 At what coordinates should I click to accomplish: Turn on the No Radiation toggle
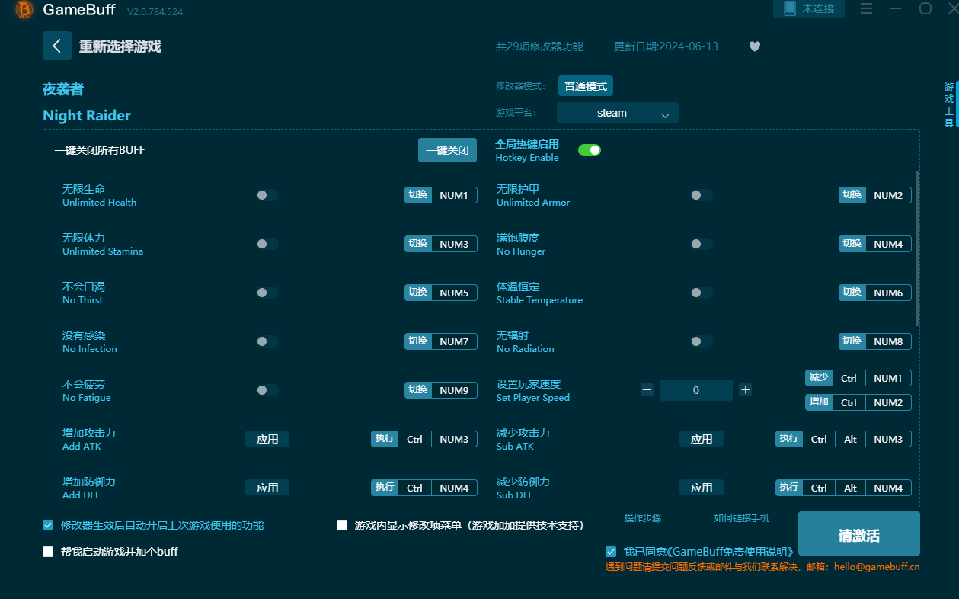[701, 341]
